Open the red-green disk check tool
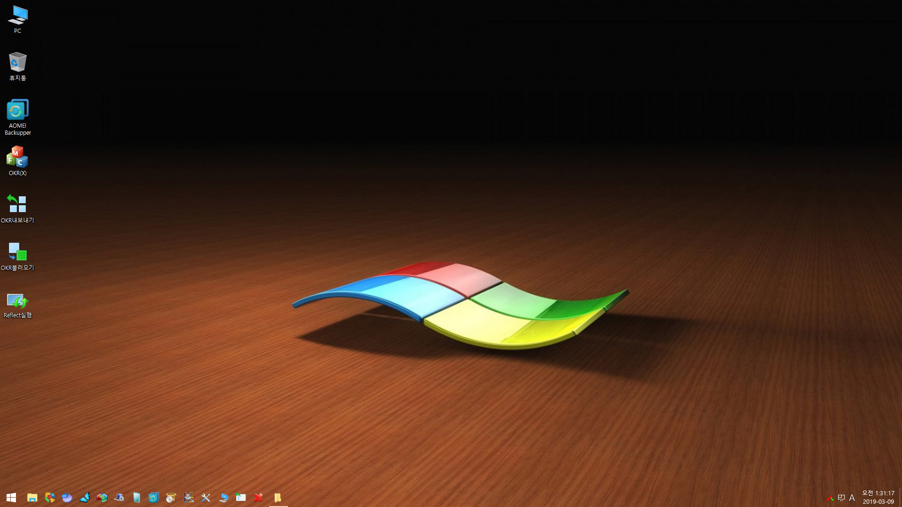This screenshot has height=507, width=902. click(101, 498)
